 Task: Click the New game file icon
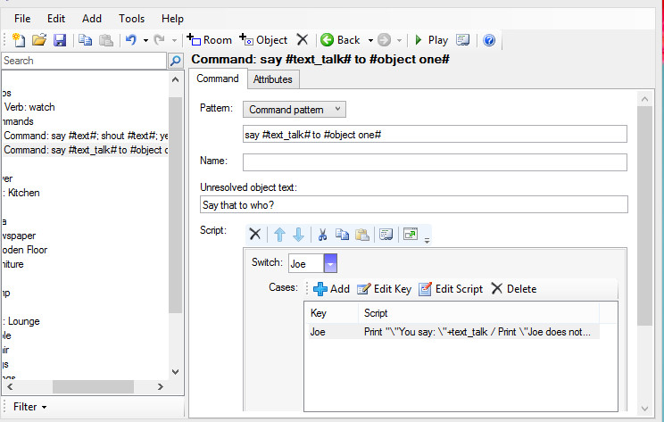[20, 40]
